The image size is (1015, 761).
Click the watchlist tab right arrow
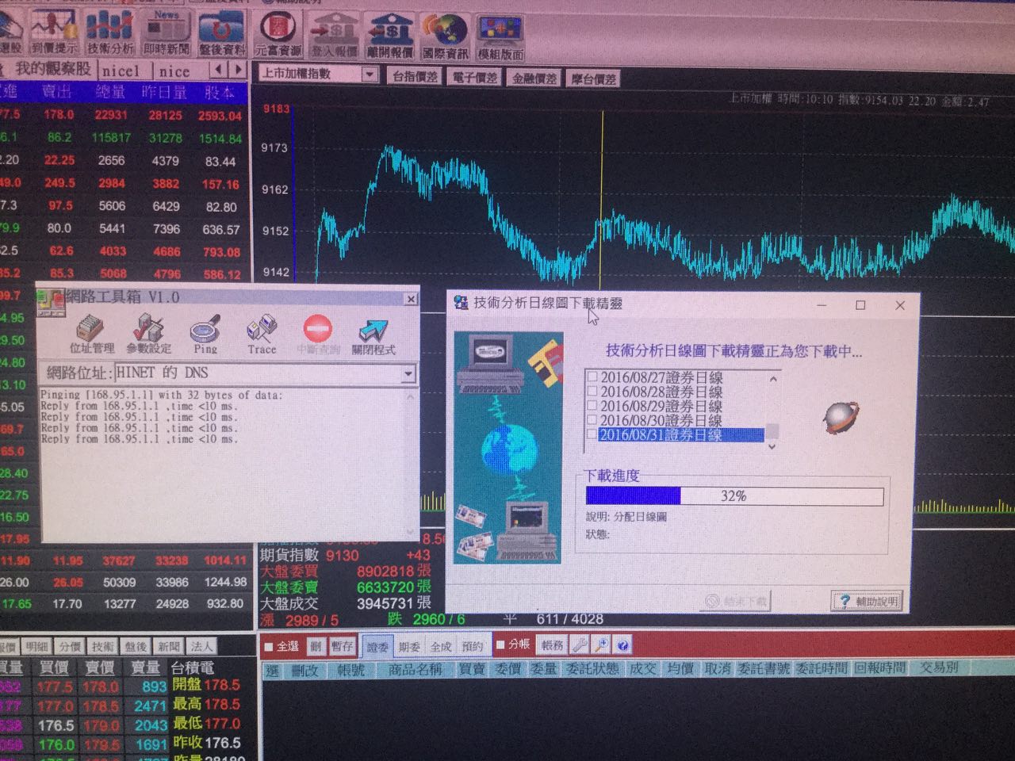tap(236, 70)
